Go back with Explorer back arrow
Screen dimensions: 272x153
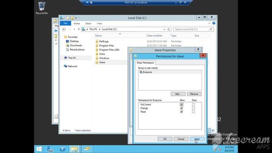point(64,29)
